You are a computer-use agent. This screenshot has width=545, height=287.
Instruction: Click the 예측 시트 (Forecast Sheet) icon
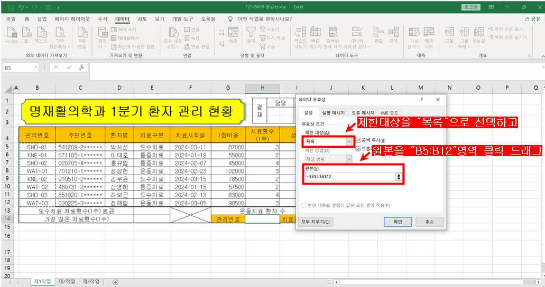tap(429, 38)
